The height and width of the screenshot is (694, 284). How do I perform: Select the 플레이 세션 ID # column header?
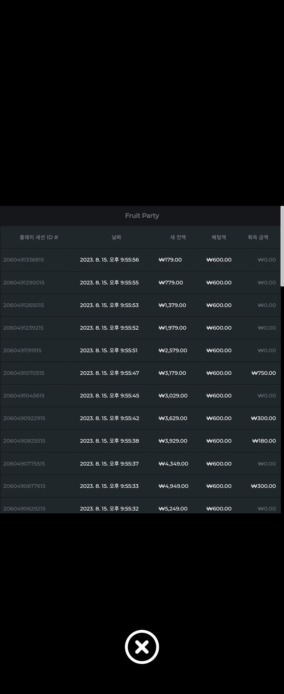[39, 237]
